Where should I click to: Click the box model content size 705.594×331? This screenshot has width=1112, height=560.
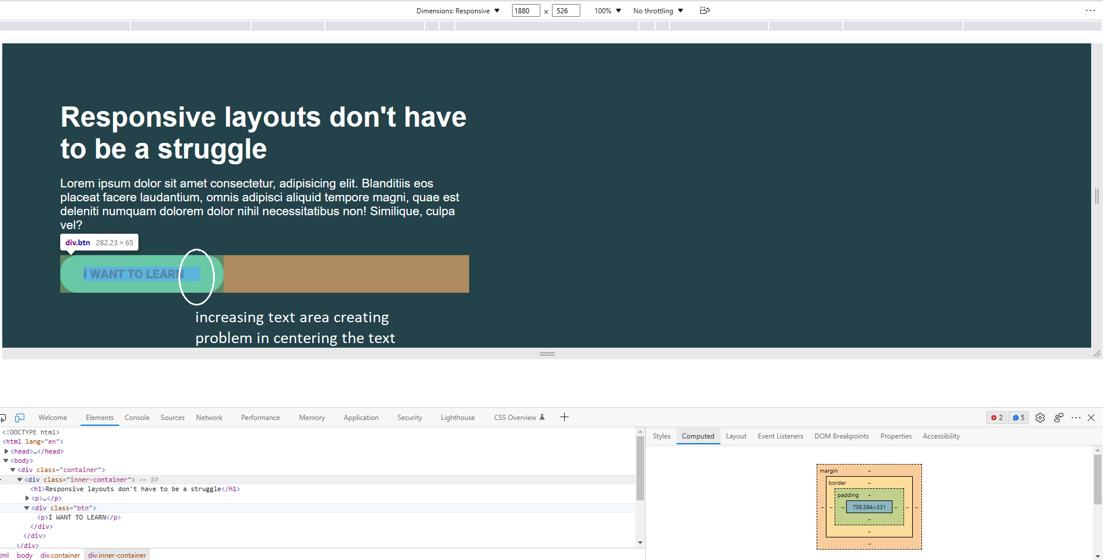(869, 507)
